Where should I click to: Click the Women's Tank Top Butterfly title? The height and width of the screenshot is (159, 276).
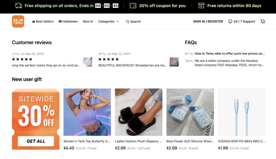tap(87, 141)
